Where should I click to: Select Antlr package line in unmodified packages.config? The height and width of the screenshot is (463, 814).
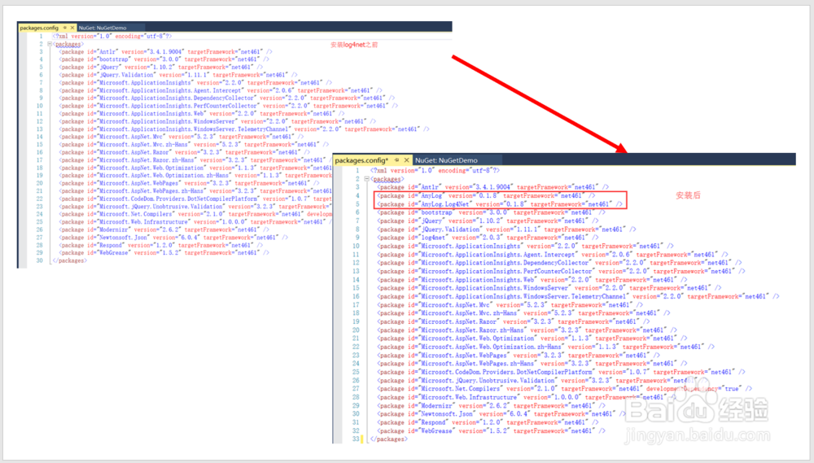click(x=165, y=51)
